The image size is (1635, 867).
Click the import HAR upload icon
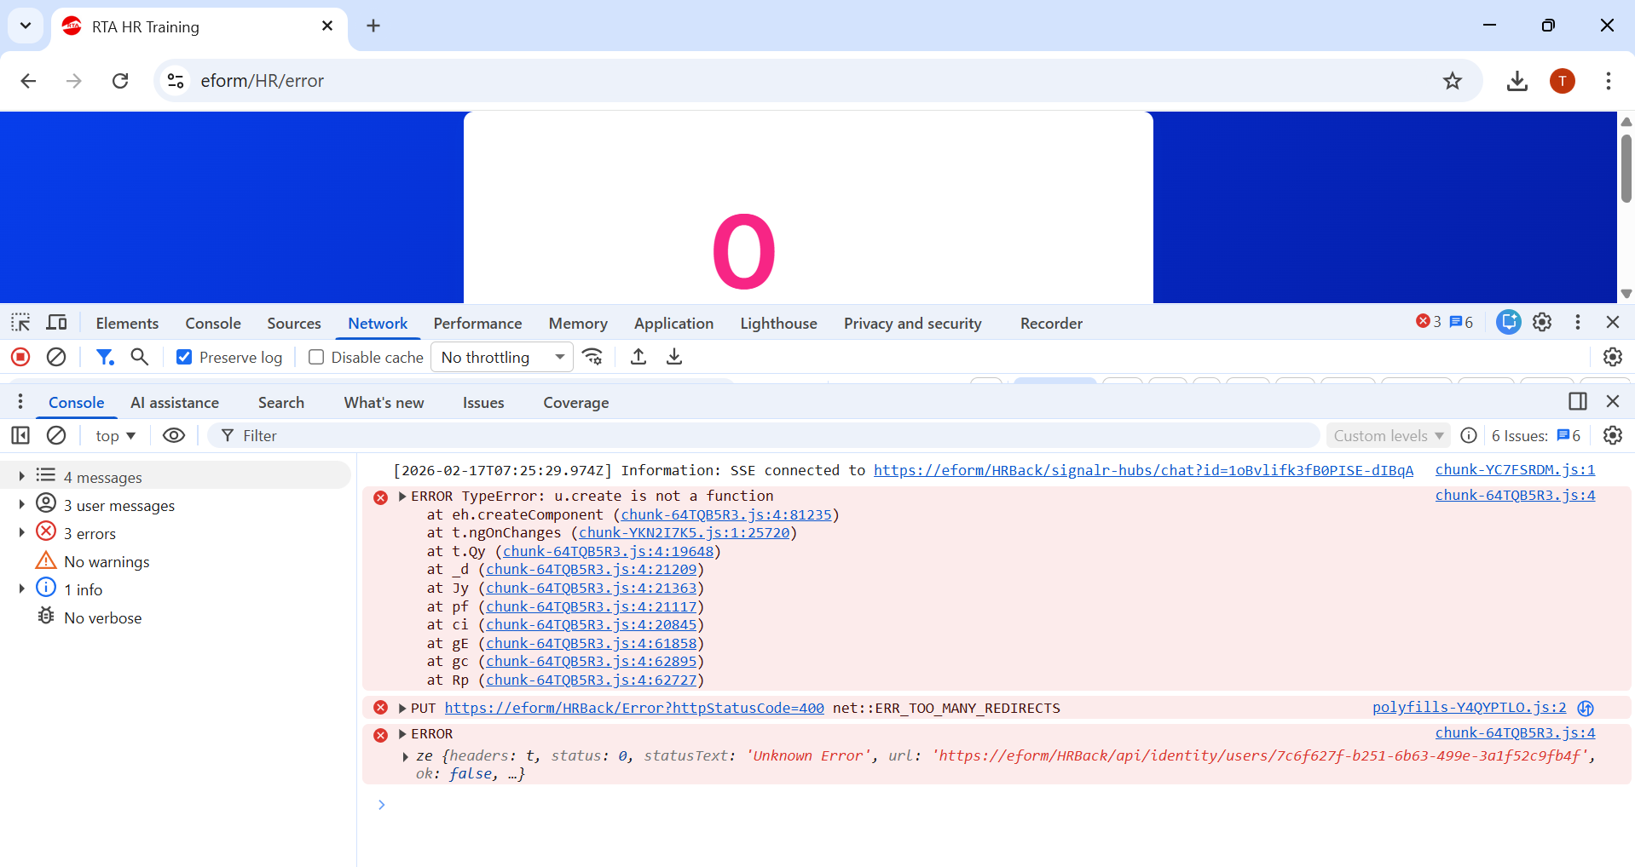[x=638, y=357]
